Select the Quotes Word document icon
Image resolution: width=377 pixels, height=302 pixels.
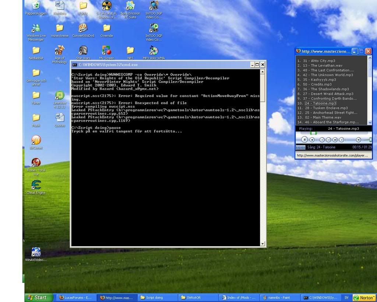tap(60, 121)
